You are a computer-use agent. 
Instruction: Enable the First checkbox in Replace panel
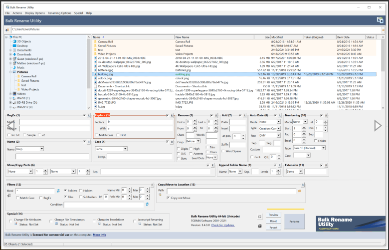(x=118, y=135)
